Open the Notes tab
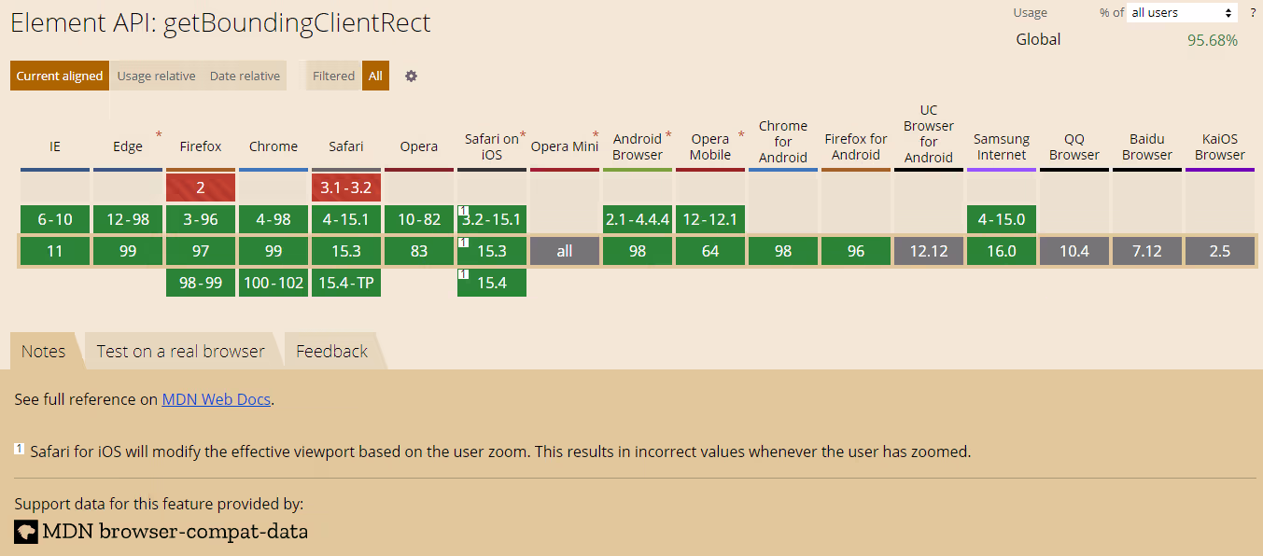The width and height of the screenshot is (1263, 556). (44, 352)
